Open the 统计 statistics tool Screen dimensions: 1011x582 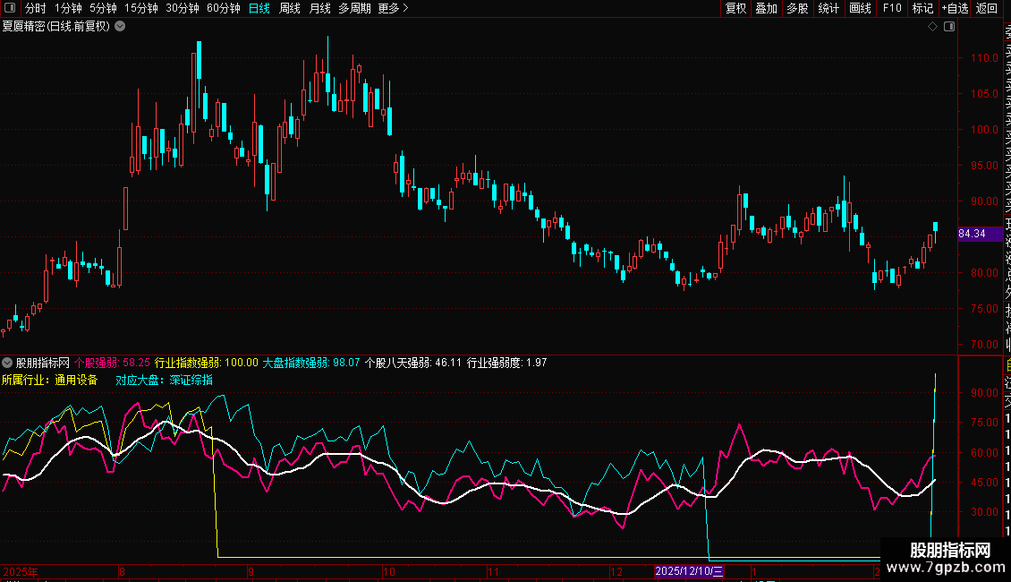(x=828, y=8)
